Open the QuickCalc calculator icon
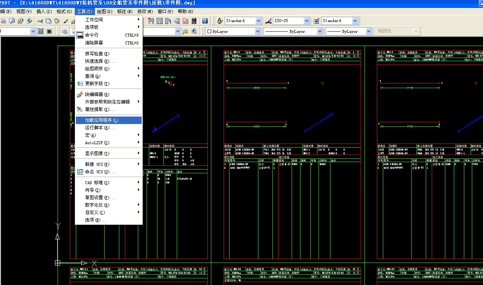Viewport: 483px width, 285px height. click(194, 21)
